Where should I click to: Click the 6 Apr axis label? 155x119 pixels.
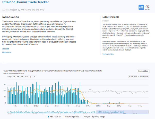[109, 106]
